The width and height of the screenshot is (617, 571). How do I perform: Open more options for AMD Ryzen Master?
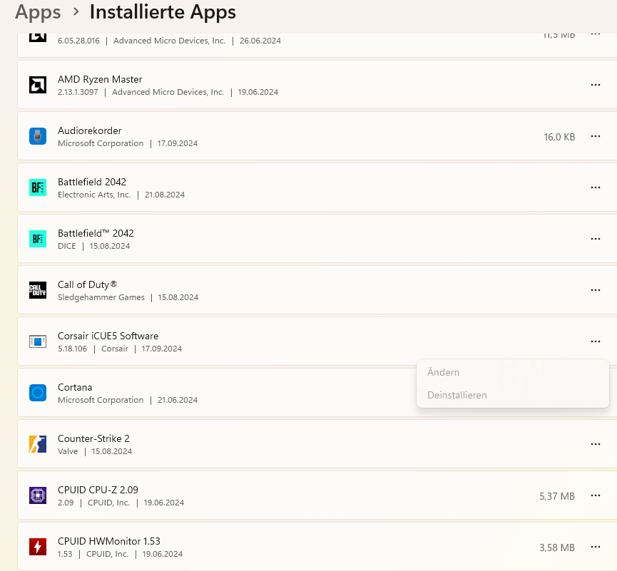point(596,85)
